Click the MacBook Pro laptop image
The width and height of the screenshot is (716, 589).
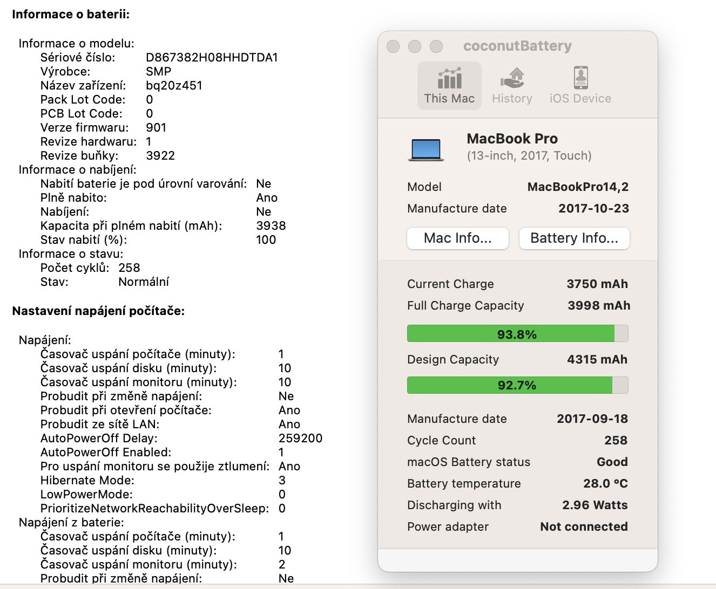click(x=426, y=149)
